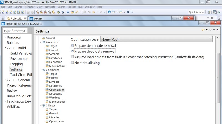Open the Source menu
The image size is (222, 124).
coord(18,7)
